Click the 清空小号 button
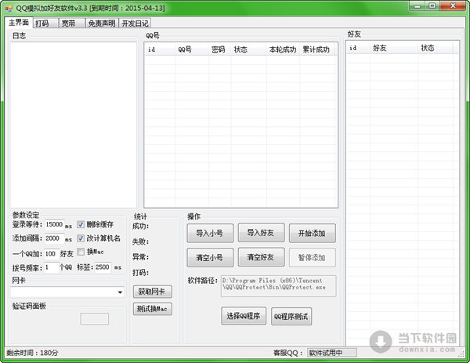 click(210, 257)
